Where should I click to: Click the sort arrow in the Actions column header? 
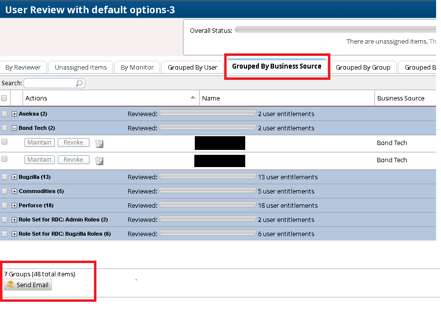click(193, 98)
